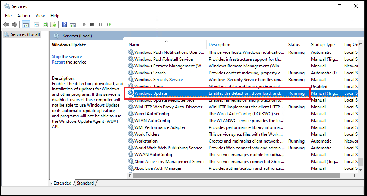The height and width of the screenshot is (196, 367).
Task: Click the Back arrow toolbar icon
Action: coord(6,24)
